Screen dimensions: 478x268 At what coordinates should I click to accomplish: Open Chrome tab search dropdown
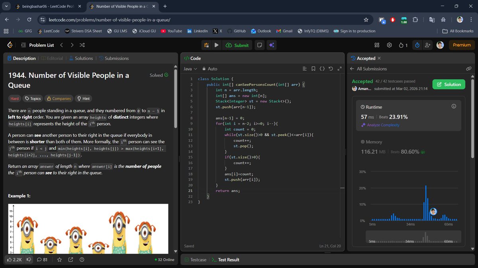click(x=6, y=6)
